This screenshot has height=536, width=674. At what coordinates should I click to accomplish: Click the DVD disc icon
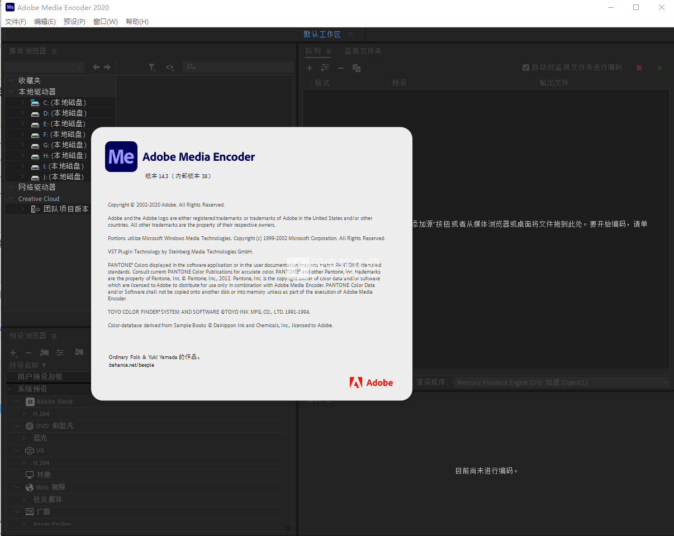tap(30, 426)
